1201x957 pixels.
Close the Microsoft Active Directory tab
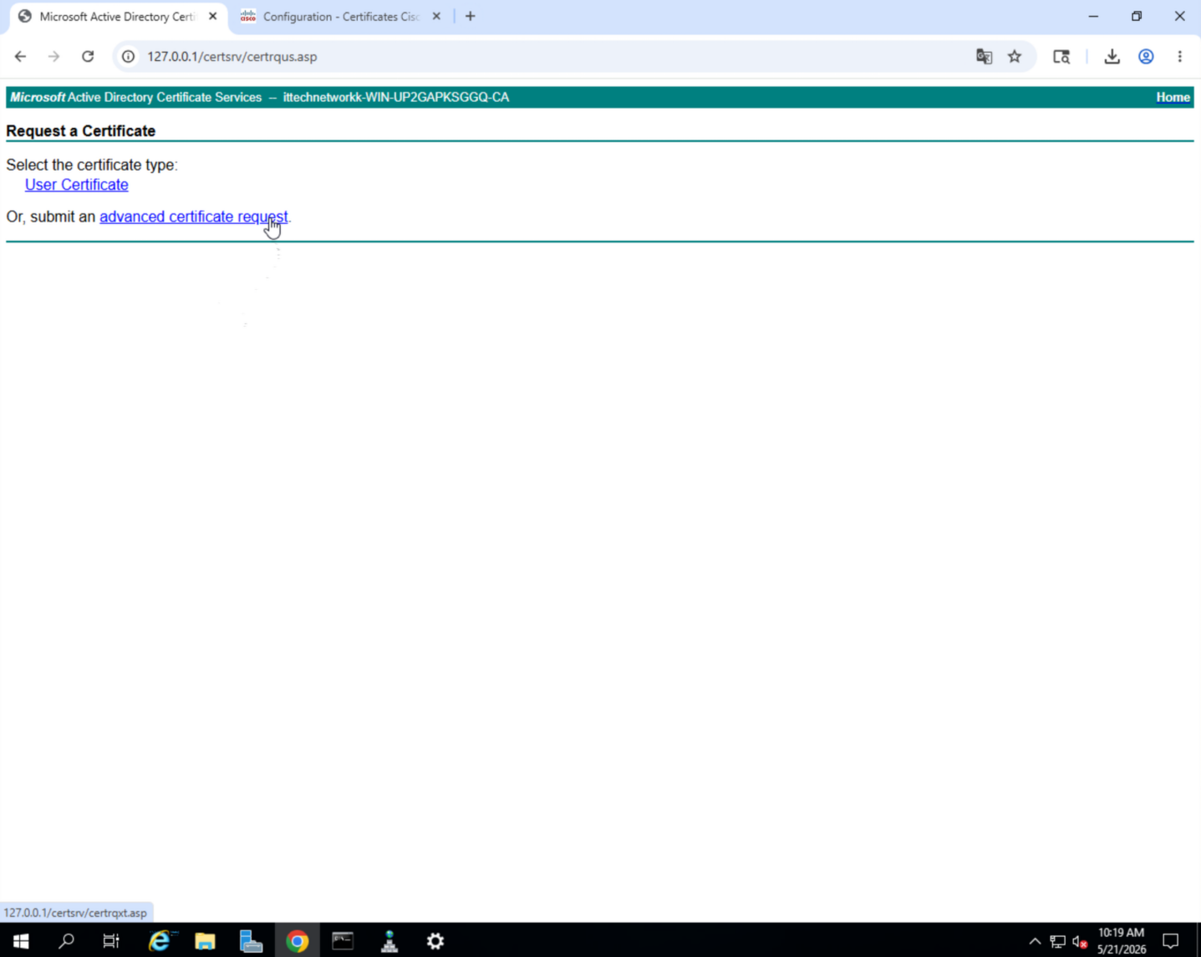[213, 16]
